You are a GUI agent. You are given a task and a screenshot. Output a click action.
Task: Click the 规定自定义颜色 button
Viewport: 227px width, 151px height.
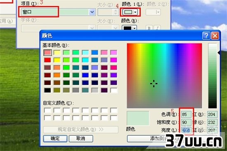(80, 129)
